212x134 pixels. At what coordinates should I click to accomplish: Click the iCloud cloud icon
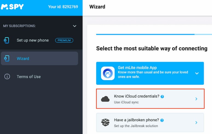(105, 99)
